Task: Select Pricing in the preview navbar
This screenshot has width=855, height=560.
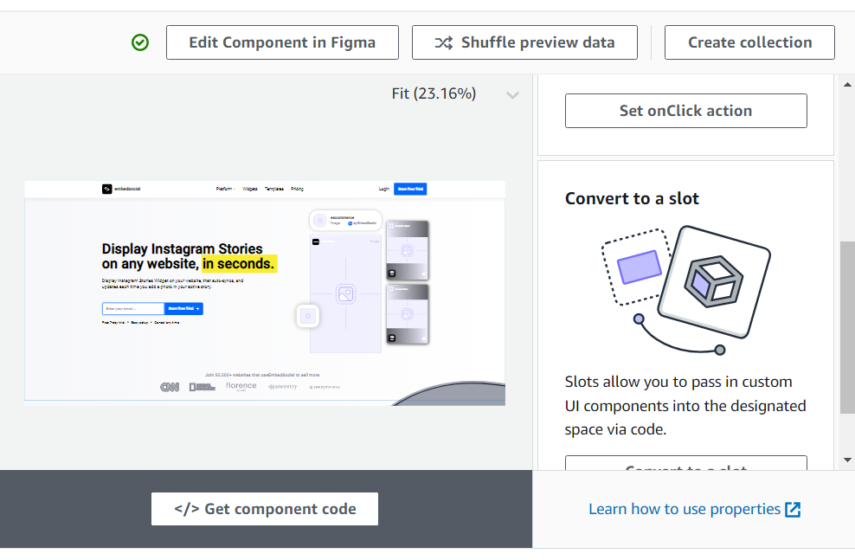Action: tap(297, 188)
